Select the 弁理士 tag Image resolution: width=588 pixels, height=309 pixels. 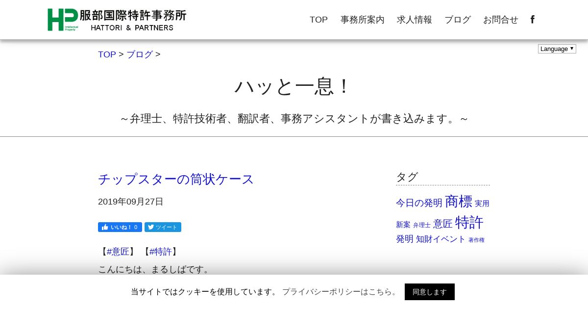coord(422,225)
